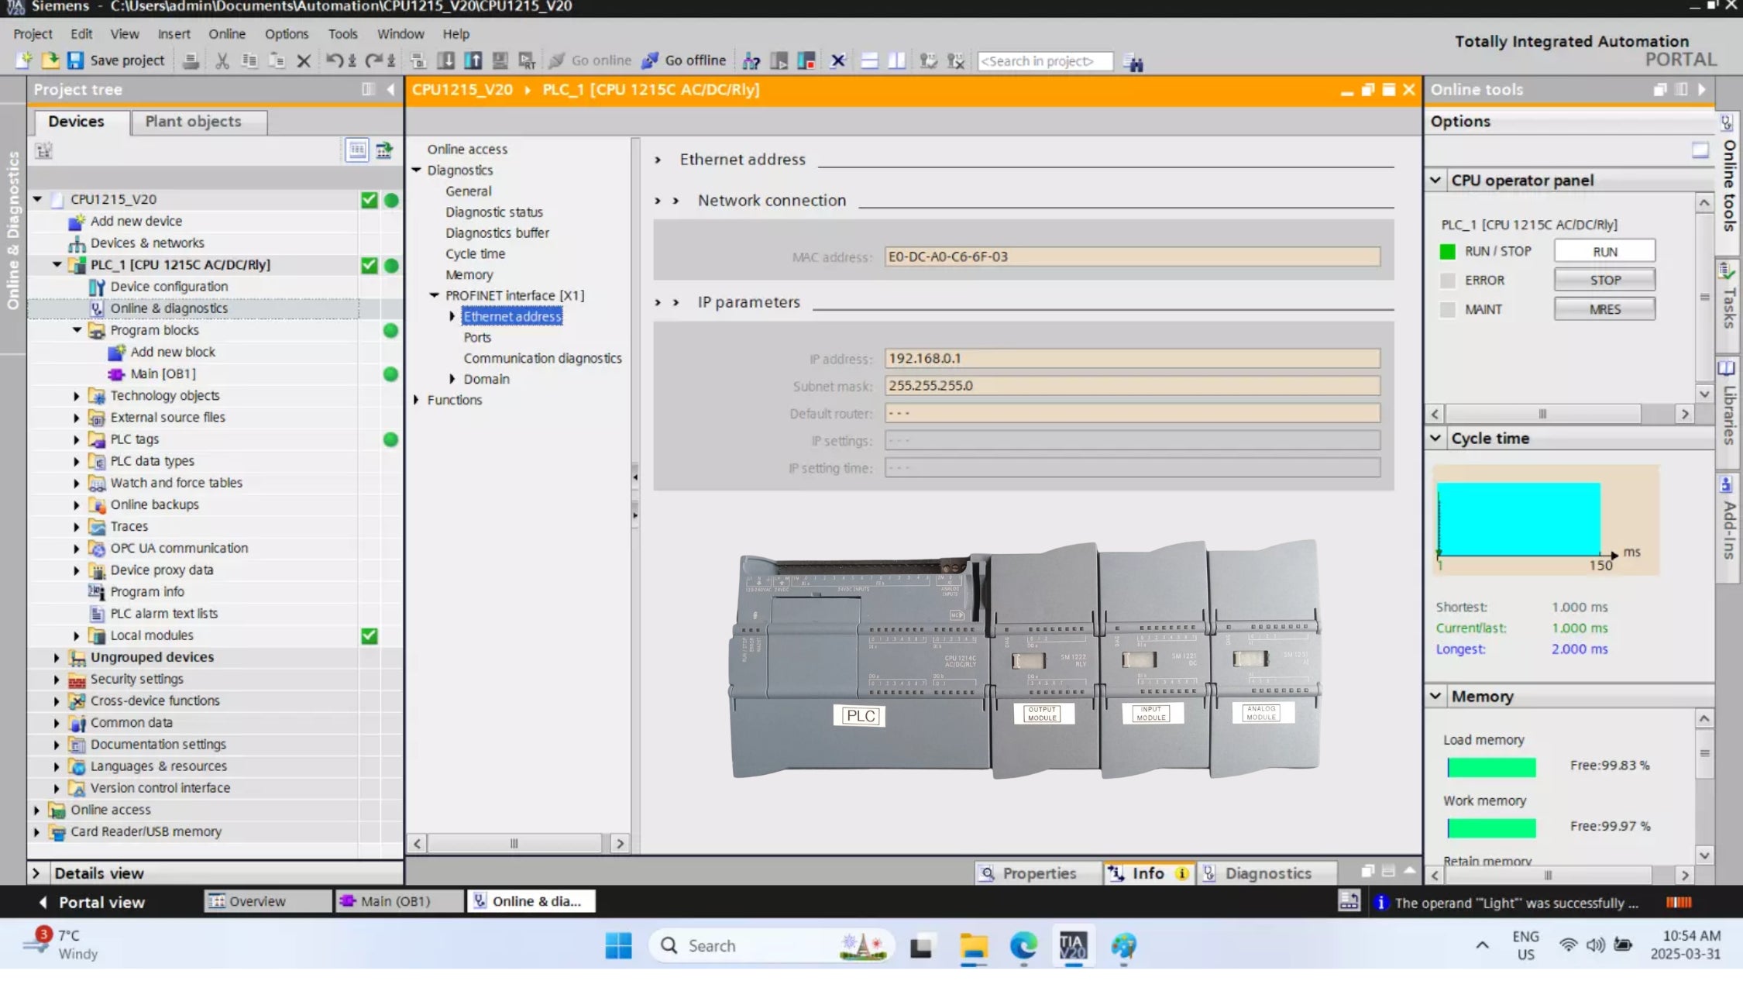Viewport: 1743px width, 981px height.
Task: Click the Cut scissors icon
Action: click(222, 60)
